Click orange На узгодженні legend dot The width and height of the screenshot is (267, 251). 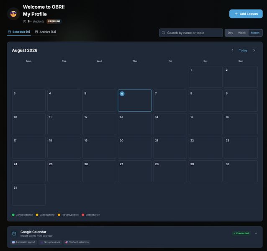coord(59,215)
